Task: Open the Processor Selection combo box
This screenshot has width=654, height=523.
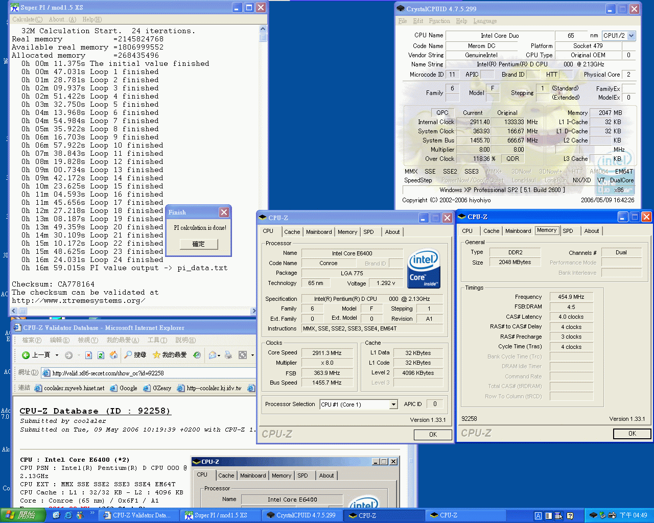Action: tap(393, 405)
